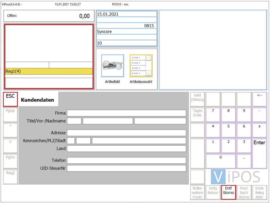270x203 pixels.
Task: Click the Telefon input field
Action: (x=126, y=160)
